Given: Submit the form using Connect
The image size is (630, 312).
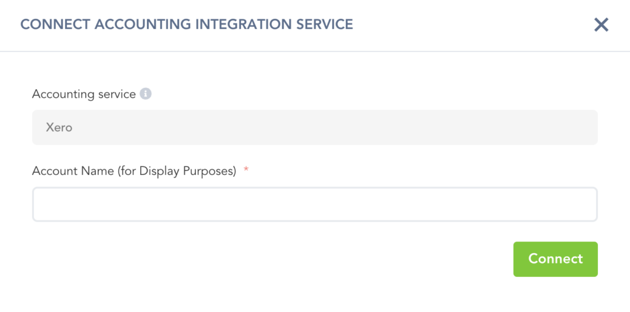Looking at the screenshot, I should point(555,259).
